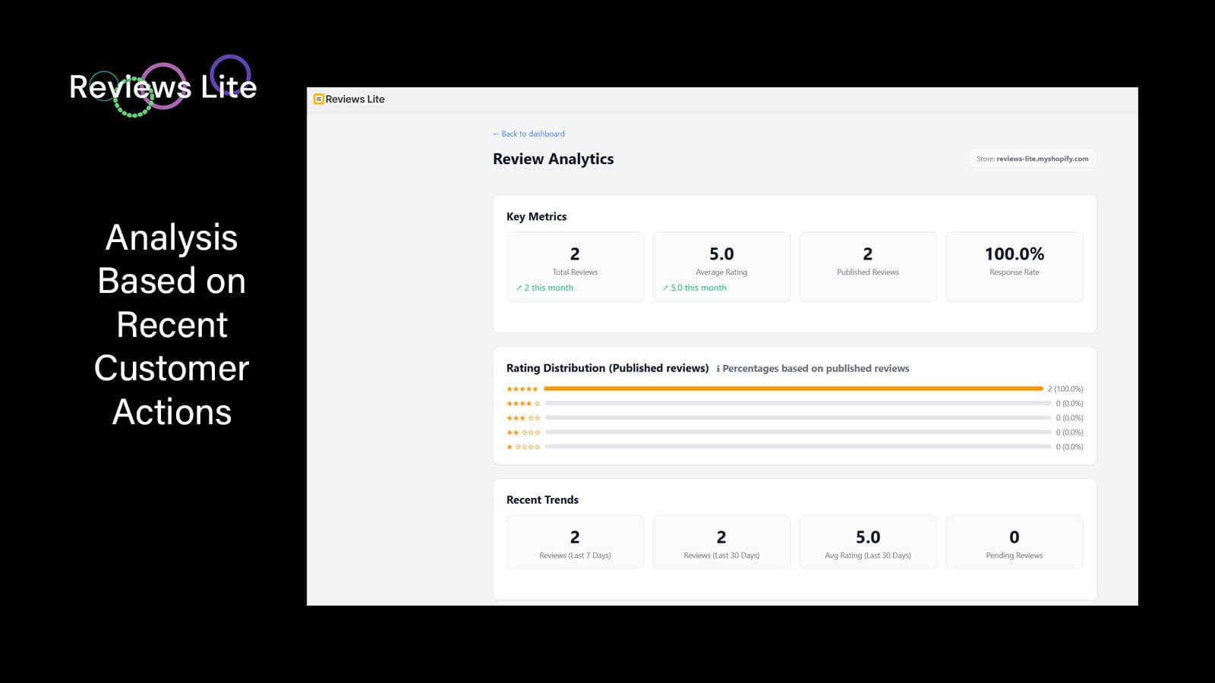Screen dimensions: 1215x683
Task: Click the five-star rating row icons
Action: [x=522, y=389]
